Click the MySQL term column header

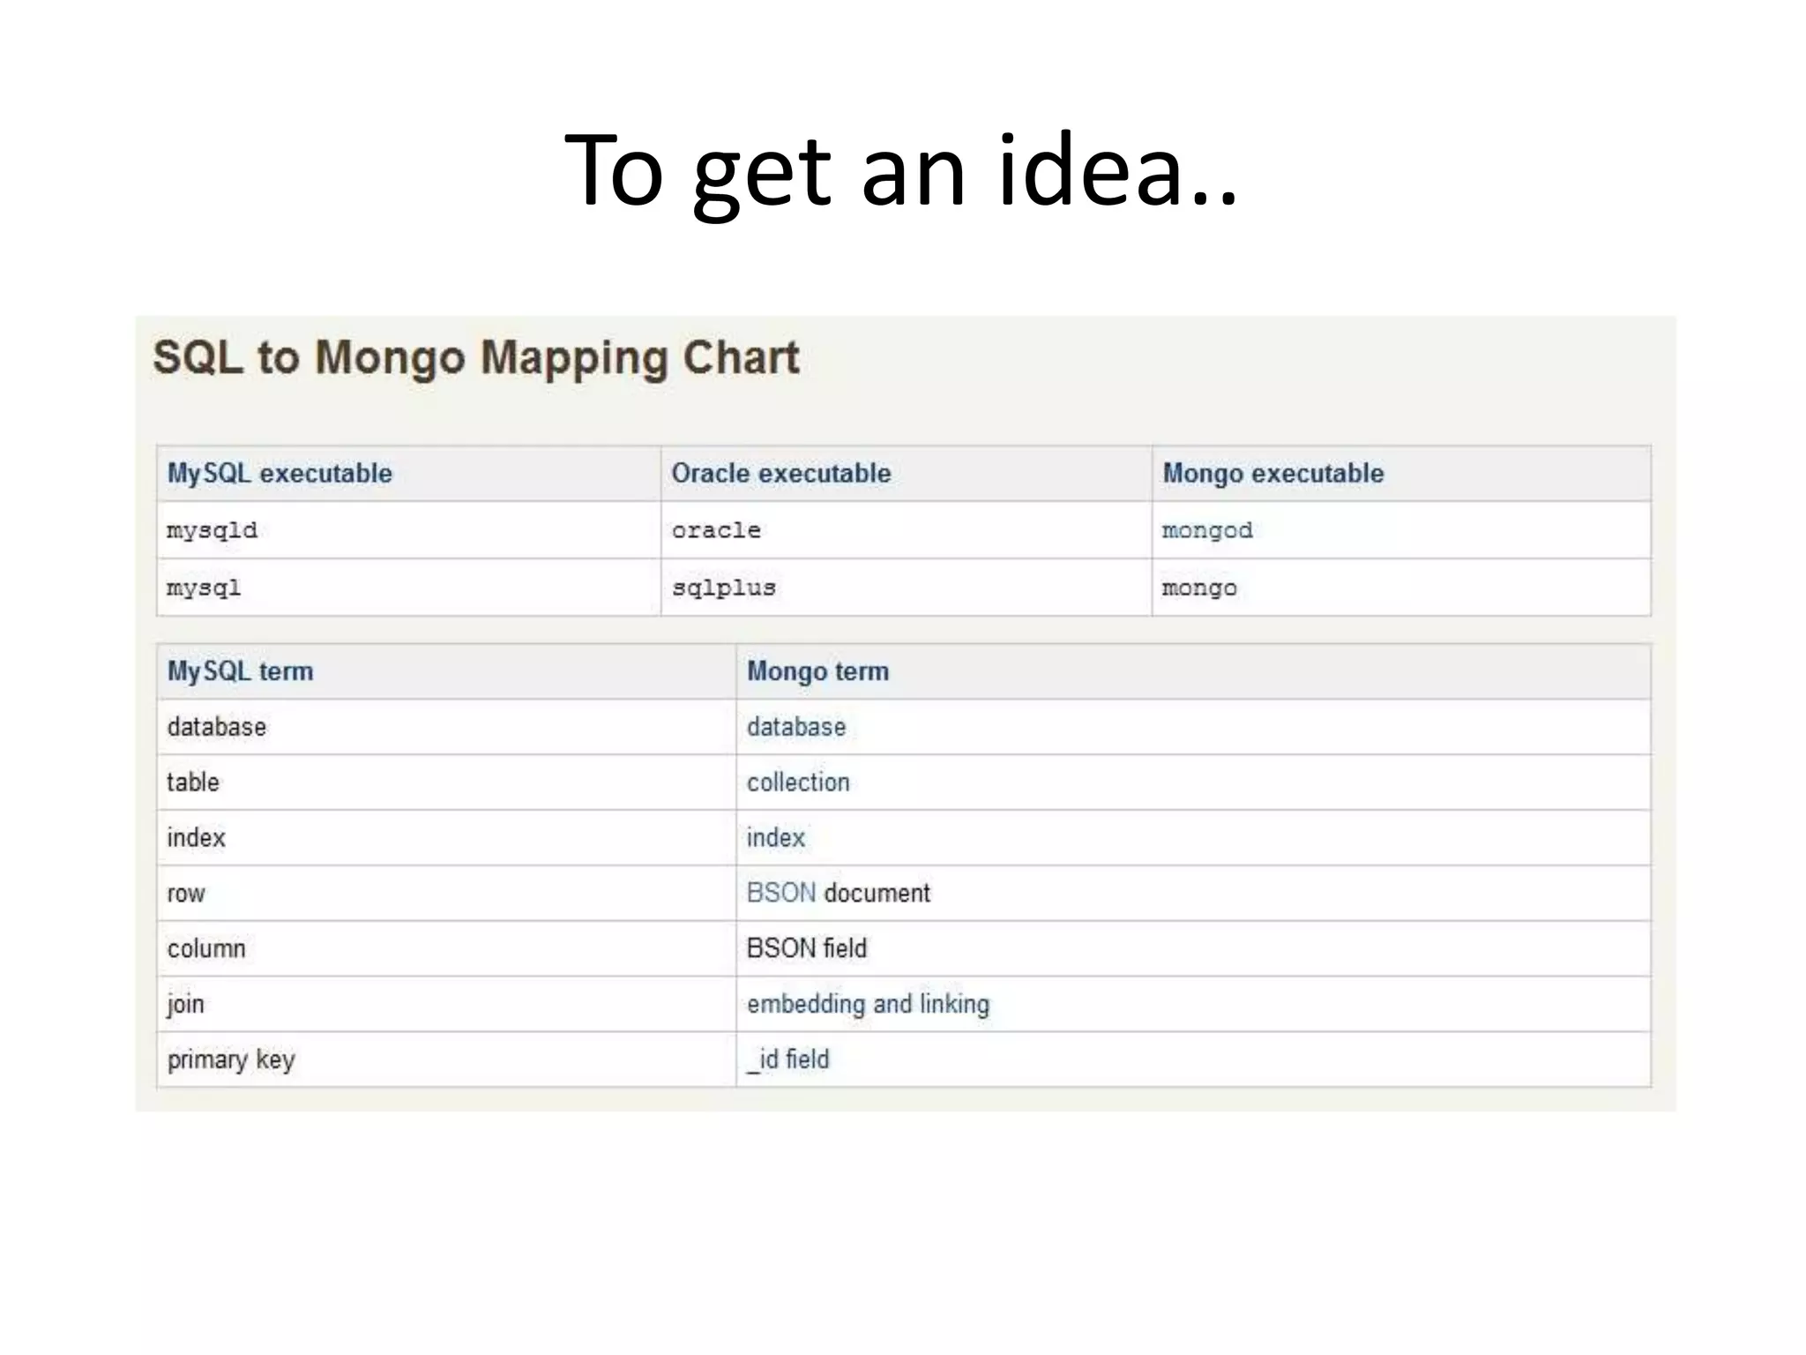click(240, 671)
